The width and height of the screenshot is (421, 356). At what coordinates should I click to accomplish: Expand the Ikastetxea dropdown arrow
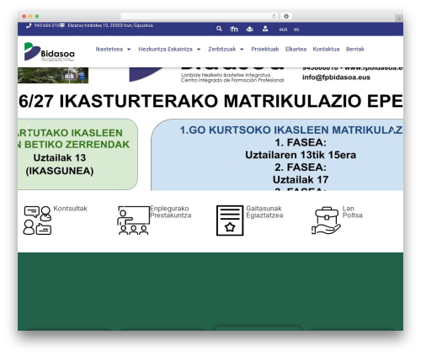coord(129,50)
